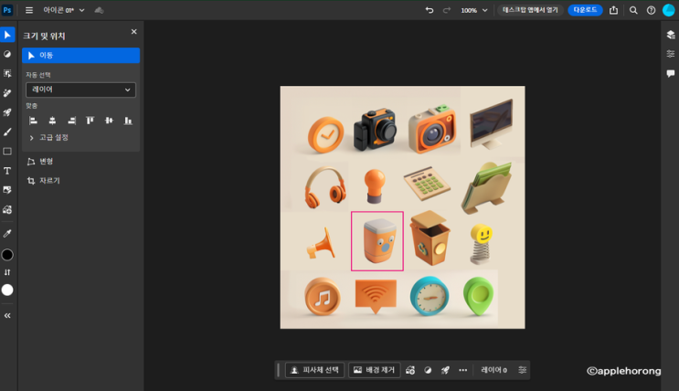
Task: Align horizontal centers
Action: coord(52,121)
